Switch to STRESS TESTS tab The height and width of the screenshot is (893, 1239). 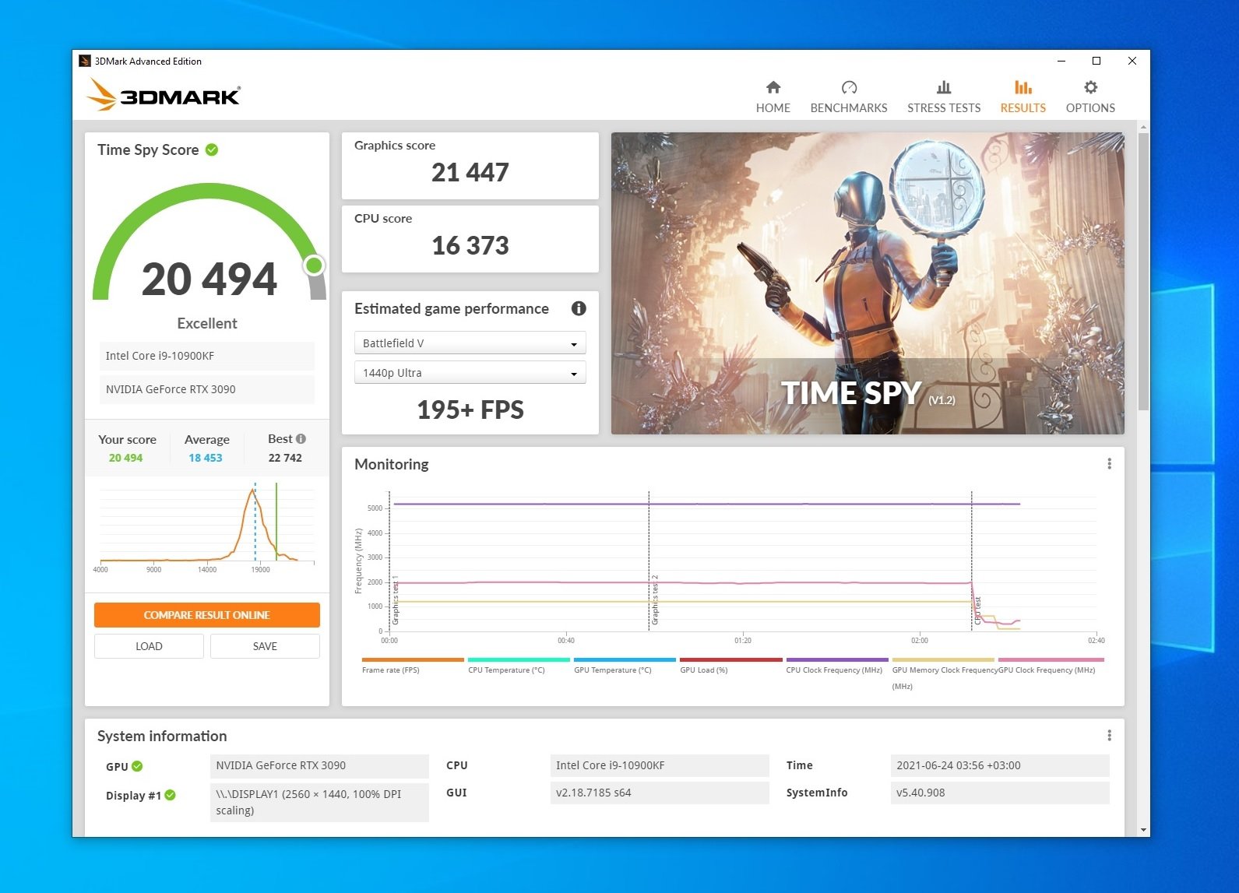click(944, 97)
